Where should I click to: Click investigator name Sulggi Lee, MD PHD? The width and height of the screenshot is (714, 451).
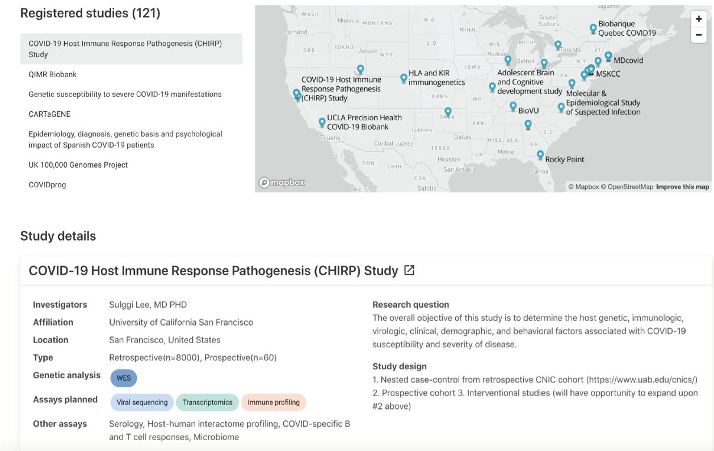click(x=148, y=305)
